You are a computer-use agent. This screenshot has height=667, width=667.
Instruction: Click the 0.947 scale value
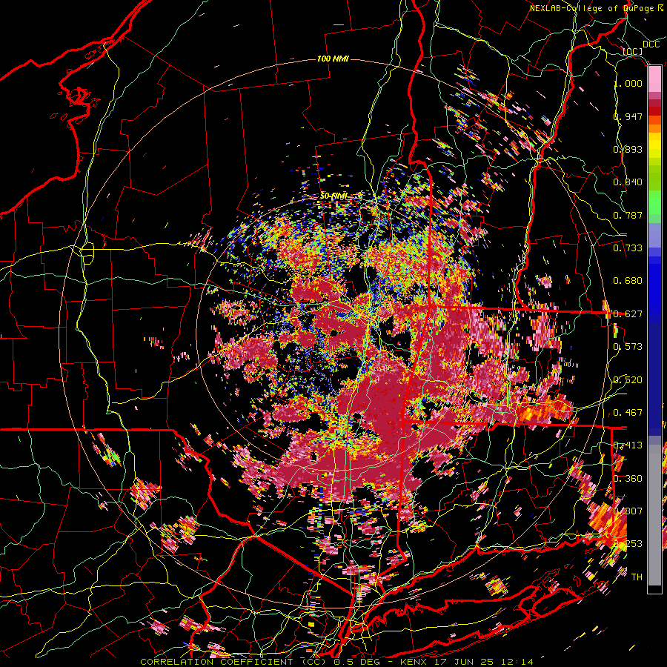tap(628, 116)
